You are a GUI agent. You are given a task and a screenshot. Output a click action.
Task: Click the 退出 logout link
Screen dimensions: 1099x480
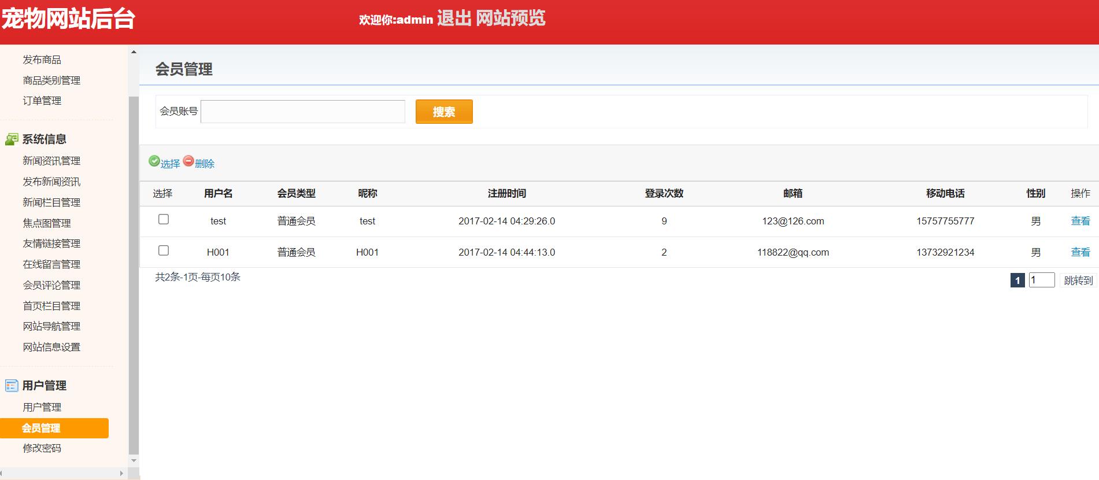(x=454, y=19)
